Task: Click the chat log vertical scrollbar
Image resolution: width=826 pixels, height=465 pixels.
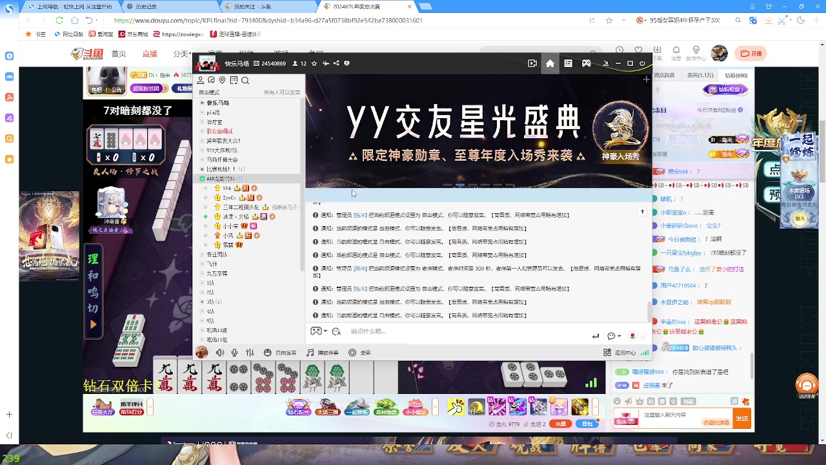Action: click(649, 311)
